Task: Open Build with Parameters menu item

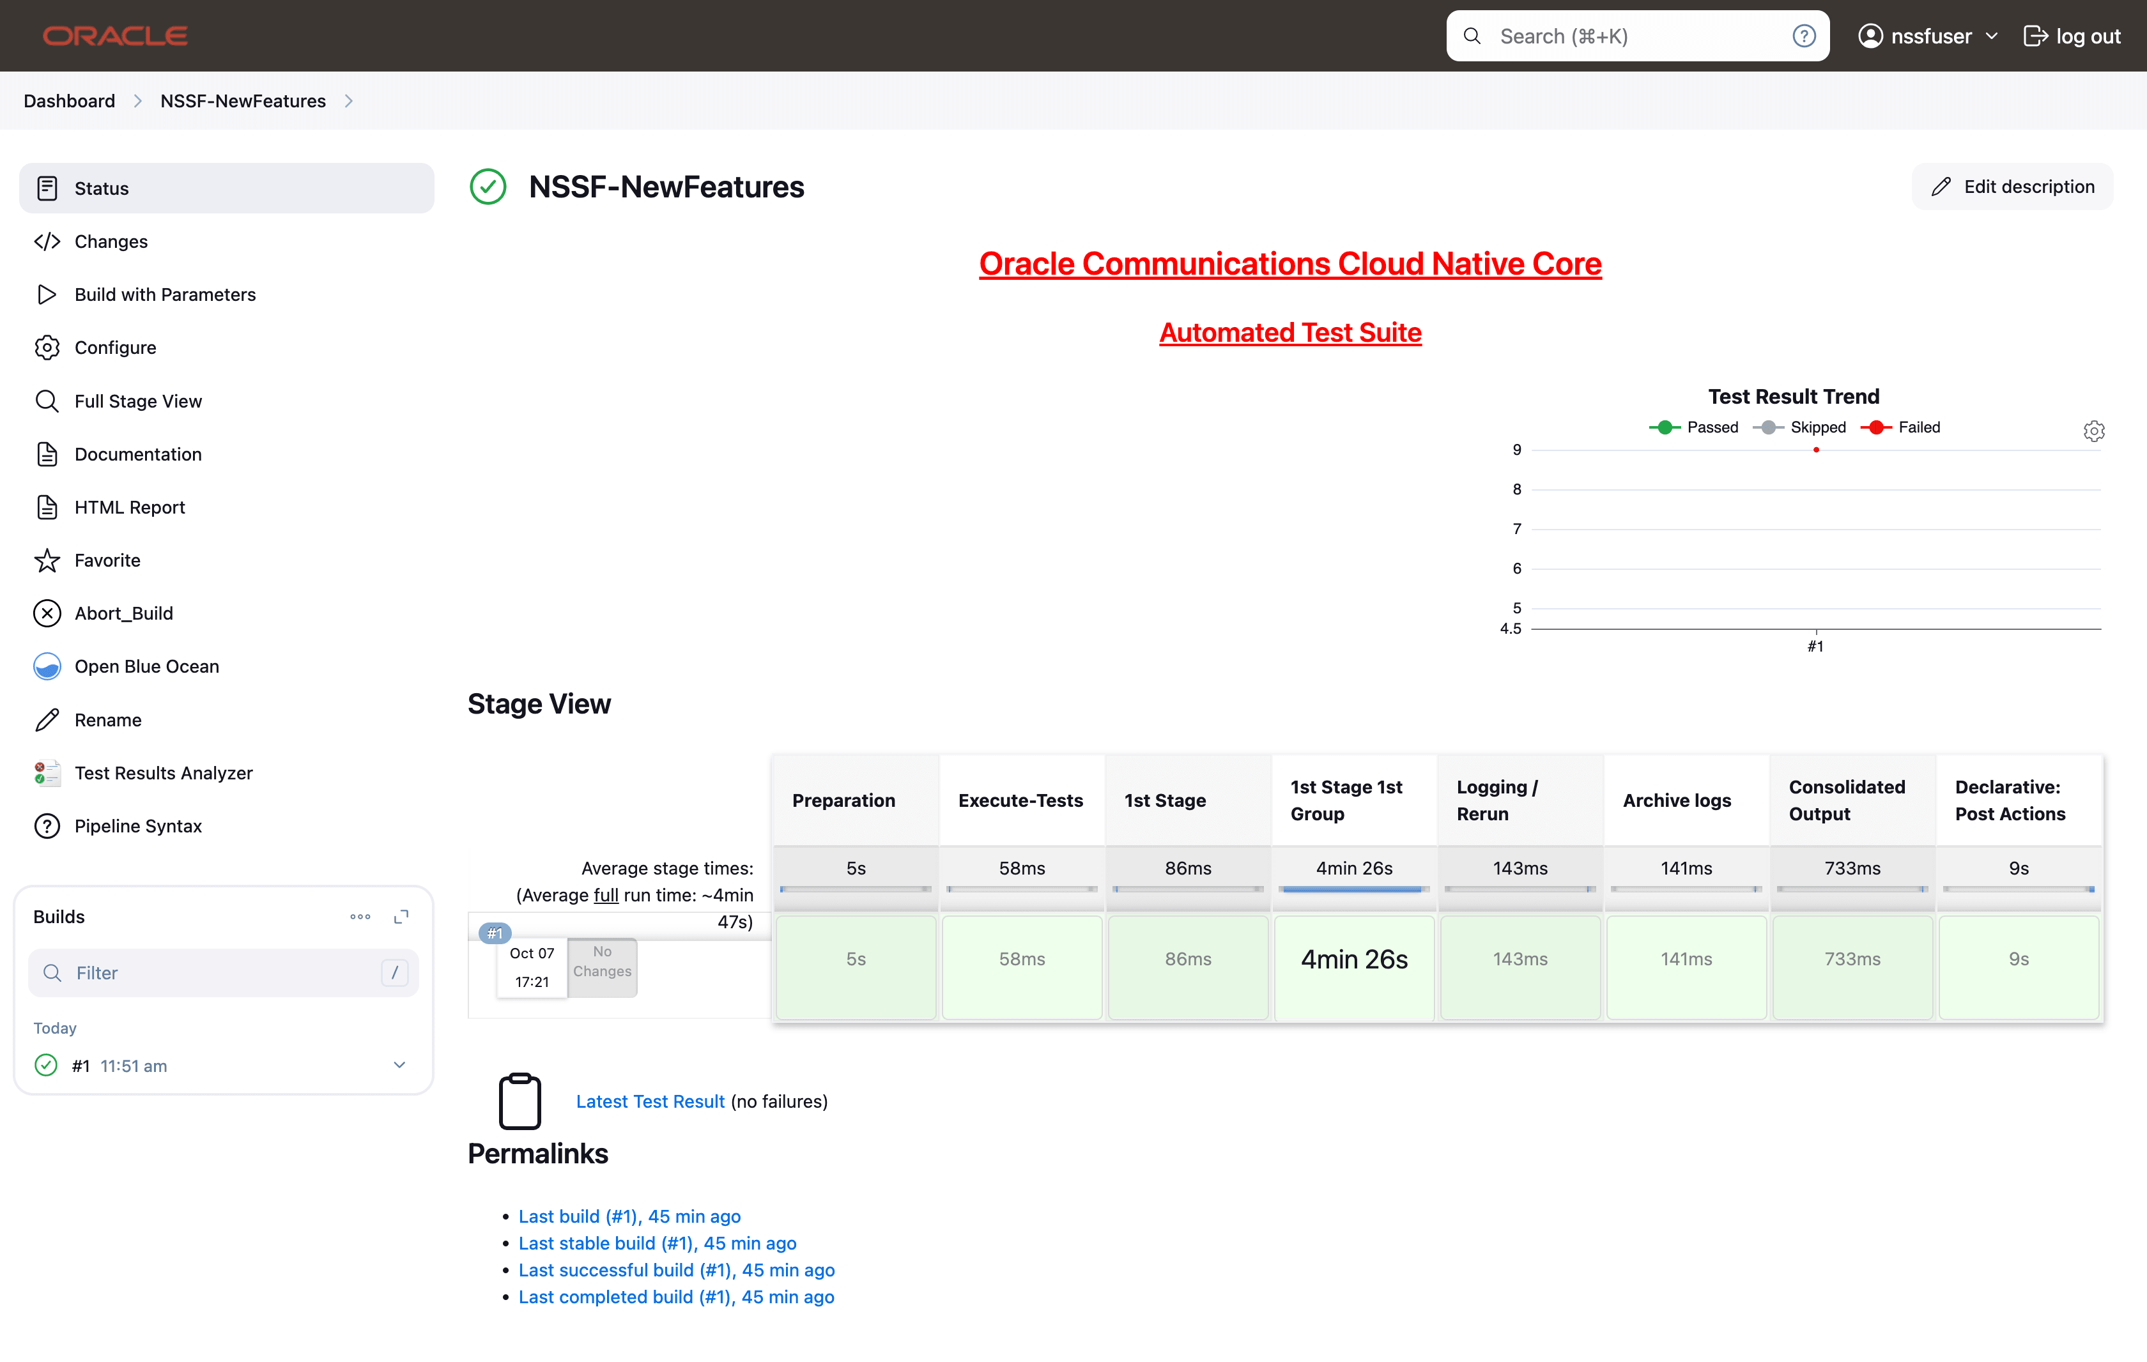Action: (165, 295)
